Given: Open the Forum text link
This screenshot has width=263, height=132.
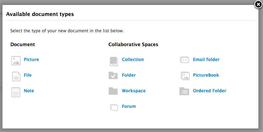Looking at the screenshot, I should (129, 106).
